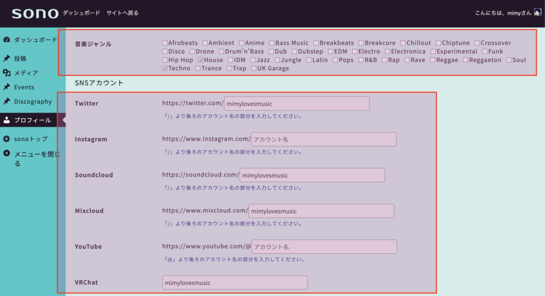Viewport: 545px width, 296px height.
Task: Check the UK Garage genre checkbox
Action: 253,69
